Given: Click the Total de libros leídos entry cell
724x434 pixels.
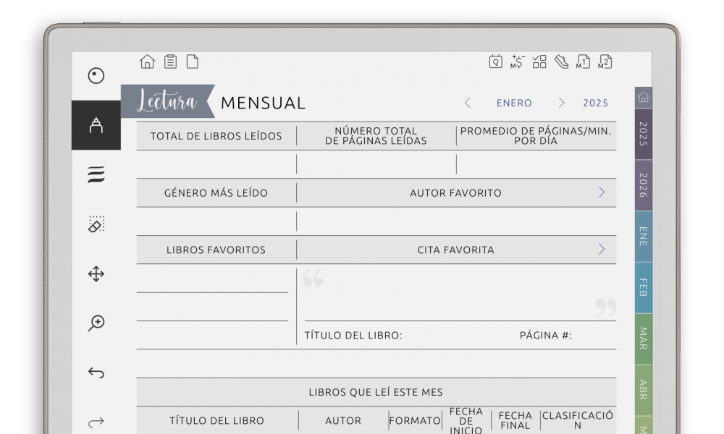Looking at the screenshot, I should [x=216, y=164].
